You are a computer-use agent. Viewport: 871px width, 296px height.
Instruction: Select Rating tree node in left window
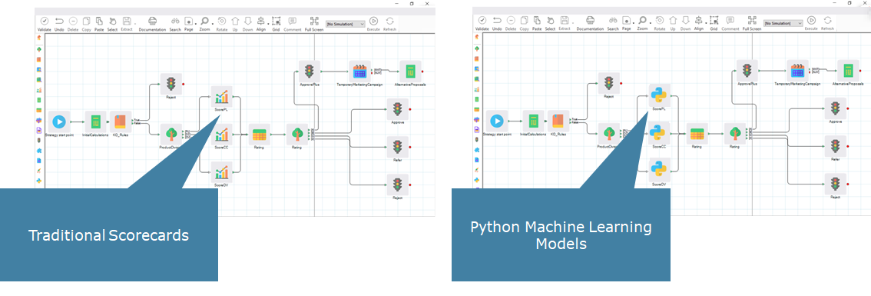(296, 134)
